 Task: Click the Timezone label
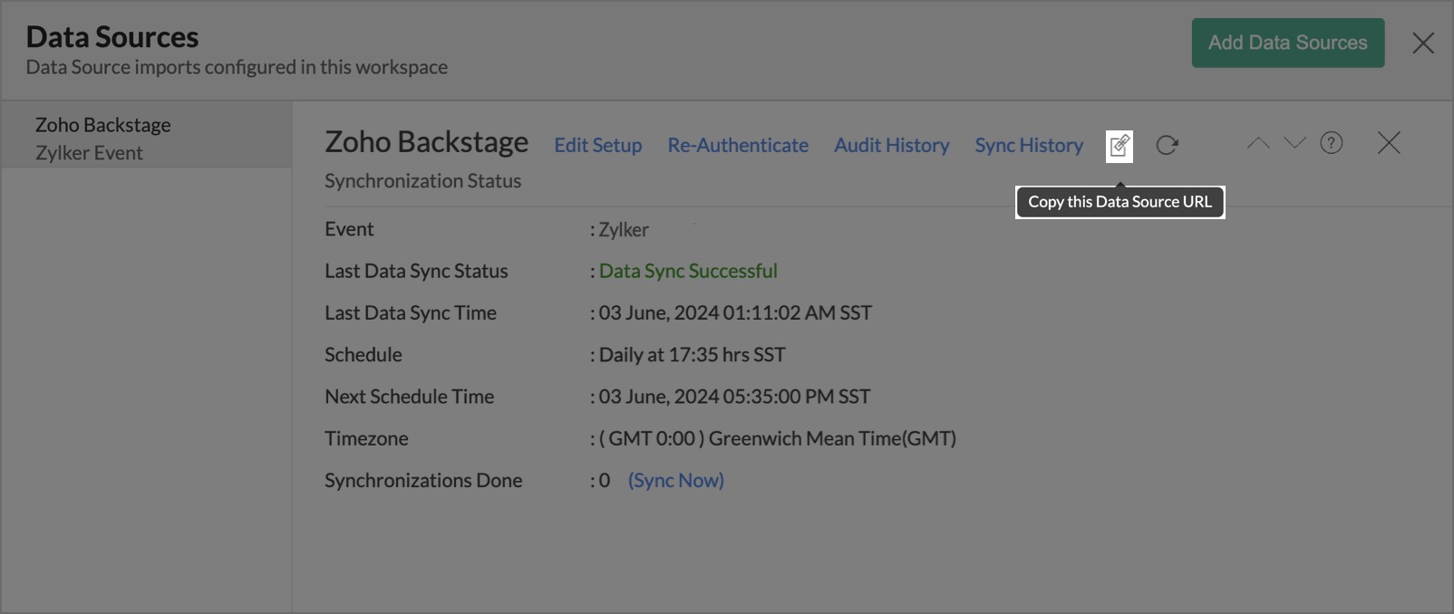366,438
